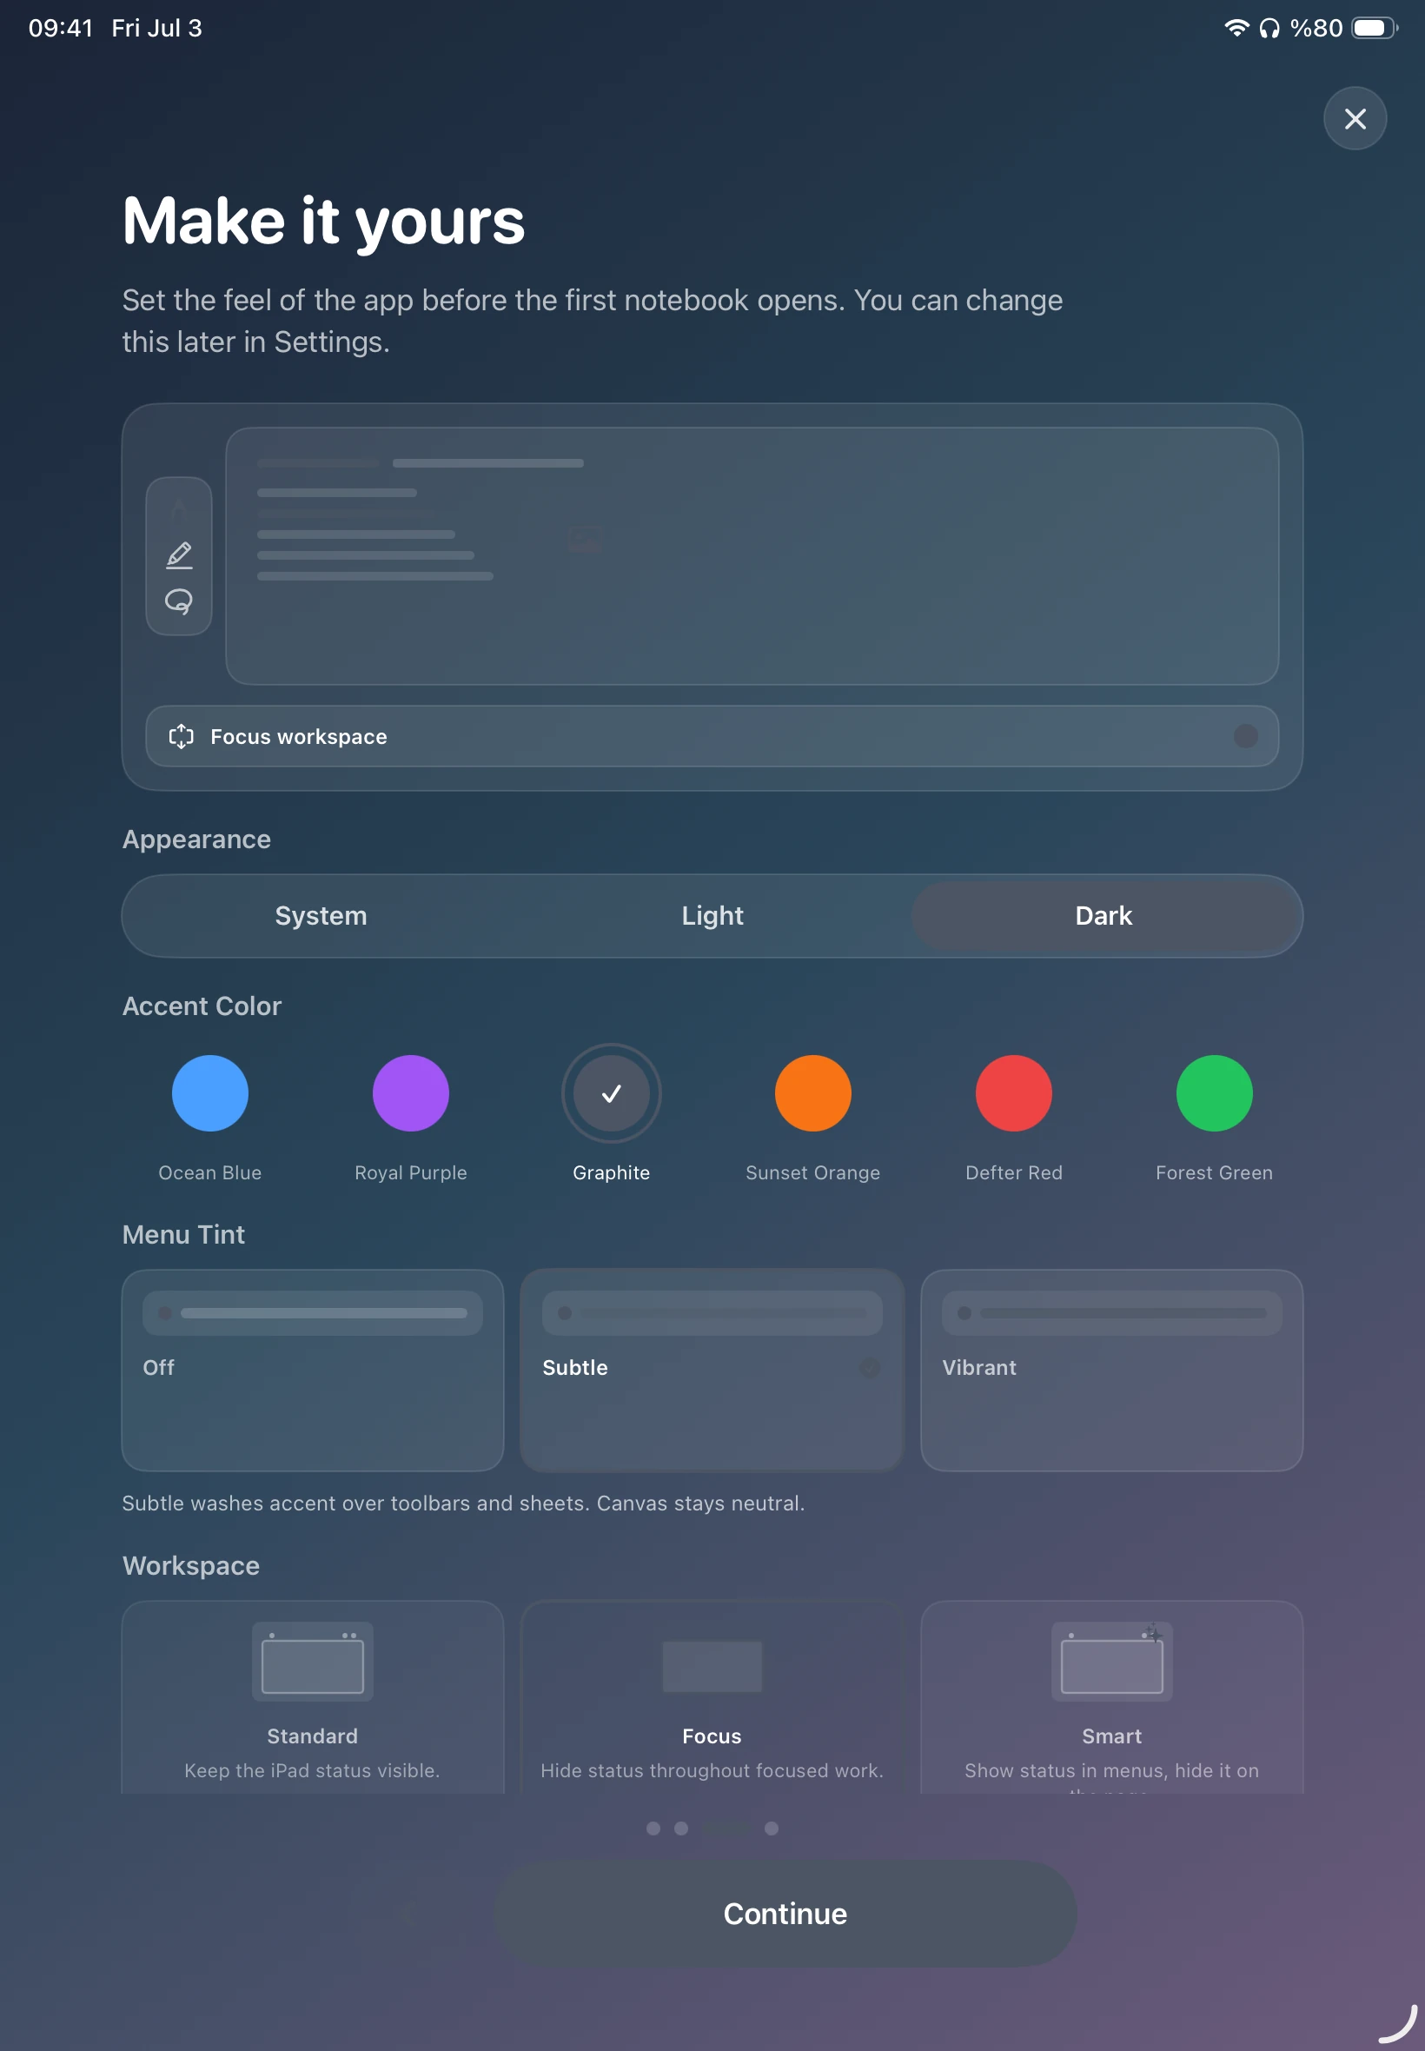Click the 'Focus workspace' label
The width and height of the screenshot is (1425, 2051).
298,737
